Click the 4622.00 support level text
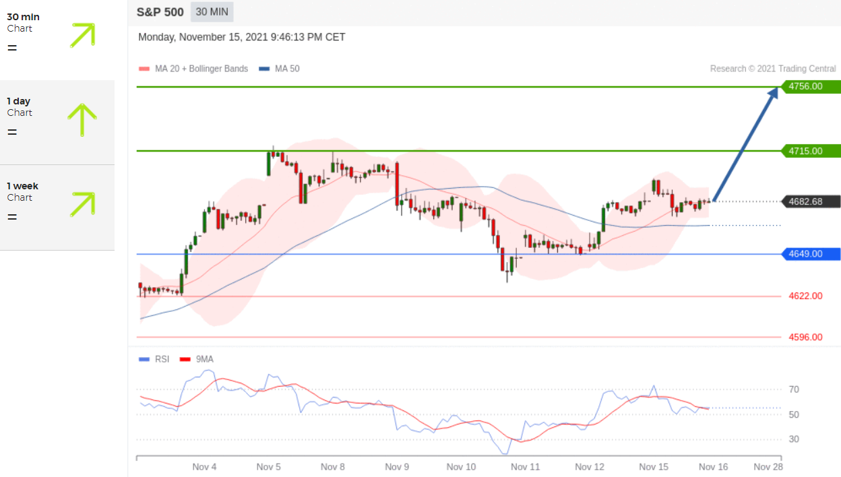This screenshot has height=477, width=841. point(805,296)
